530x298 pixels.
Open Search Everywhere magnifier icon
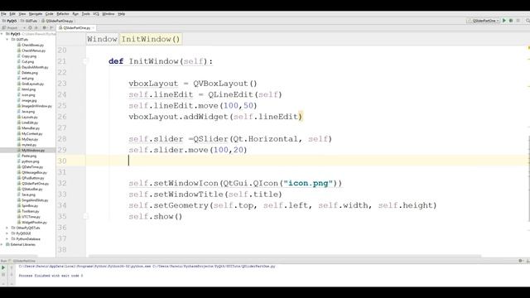(528, 21)
